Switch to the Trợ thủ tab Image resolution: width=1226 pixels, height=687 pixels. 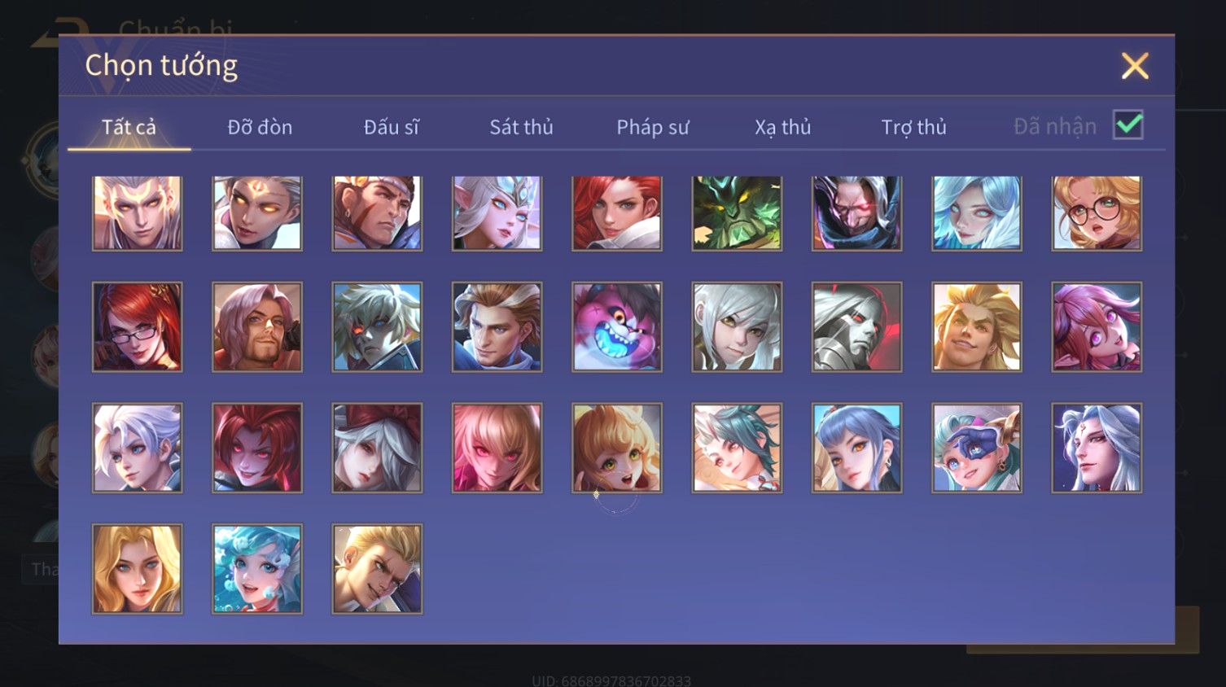click(x=913, y=127)
